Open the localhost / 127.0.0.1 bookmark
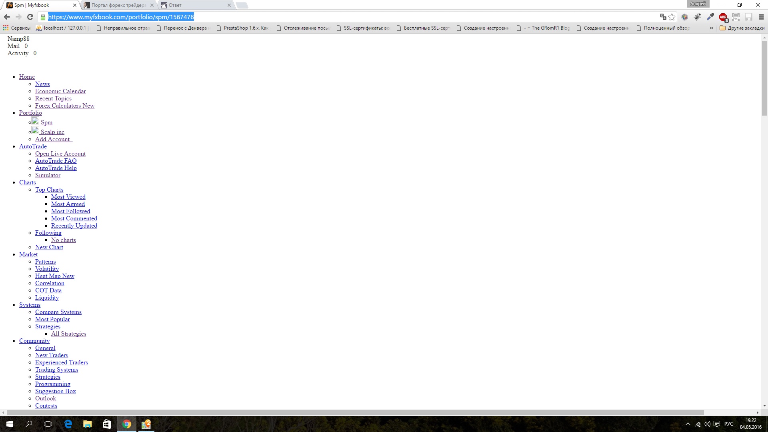The height and width of the screenshot is (432, 768). click(x=62, y=28)
